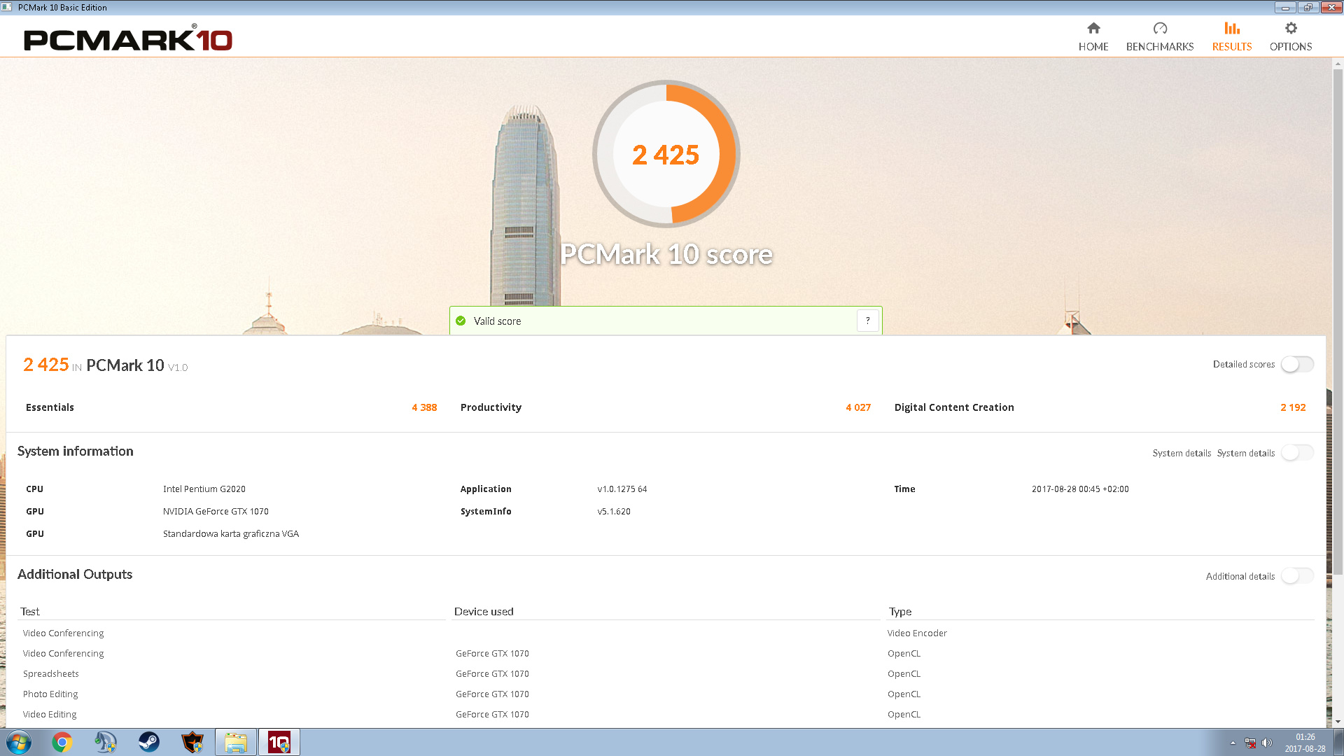This screenshot has height=756, width=1344.
Task: Click the SystemInfo version v5.1.620
Action: pos(614,512)
